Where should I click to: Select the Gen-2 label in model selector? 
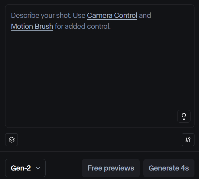coord(21,168)
